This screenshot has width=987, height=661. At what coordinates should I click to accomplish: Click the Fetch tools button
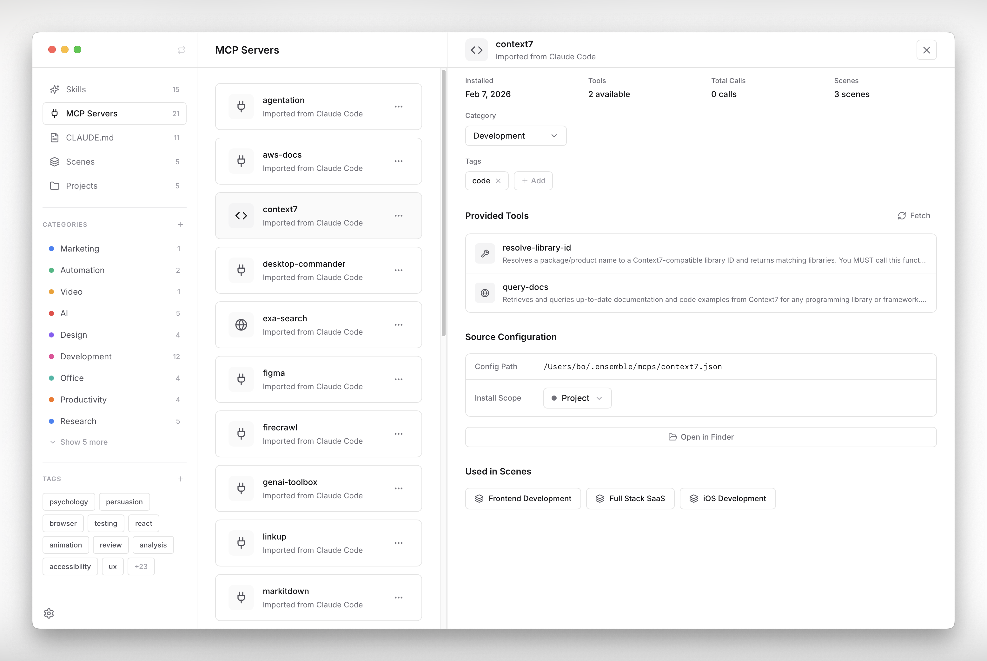(x=914, y=216)
